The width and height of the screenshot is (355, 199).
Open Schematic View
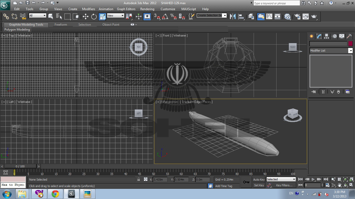[x=278, y=17]
